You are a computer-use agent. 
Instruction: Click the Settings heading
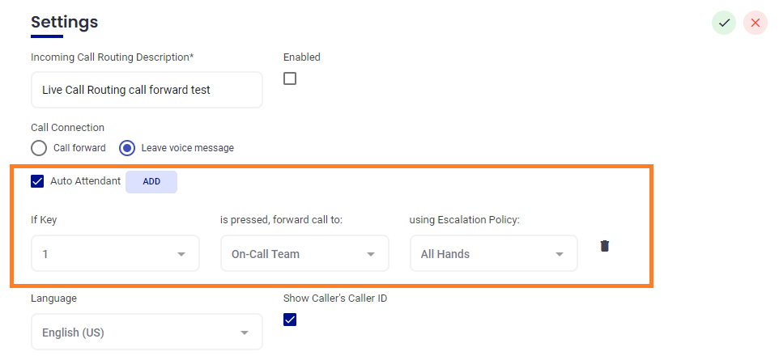[64, 22]
